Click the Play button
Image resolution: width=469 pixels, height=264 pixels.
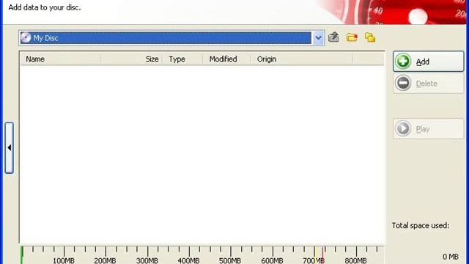428,129
